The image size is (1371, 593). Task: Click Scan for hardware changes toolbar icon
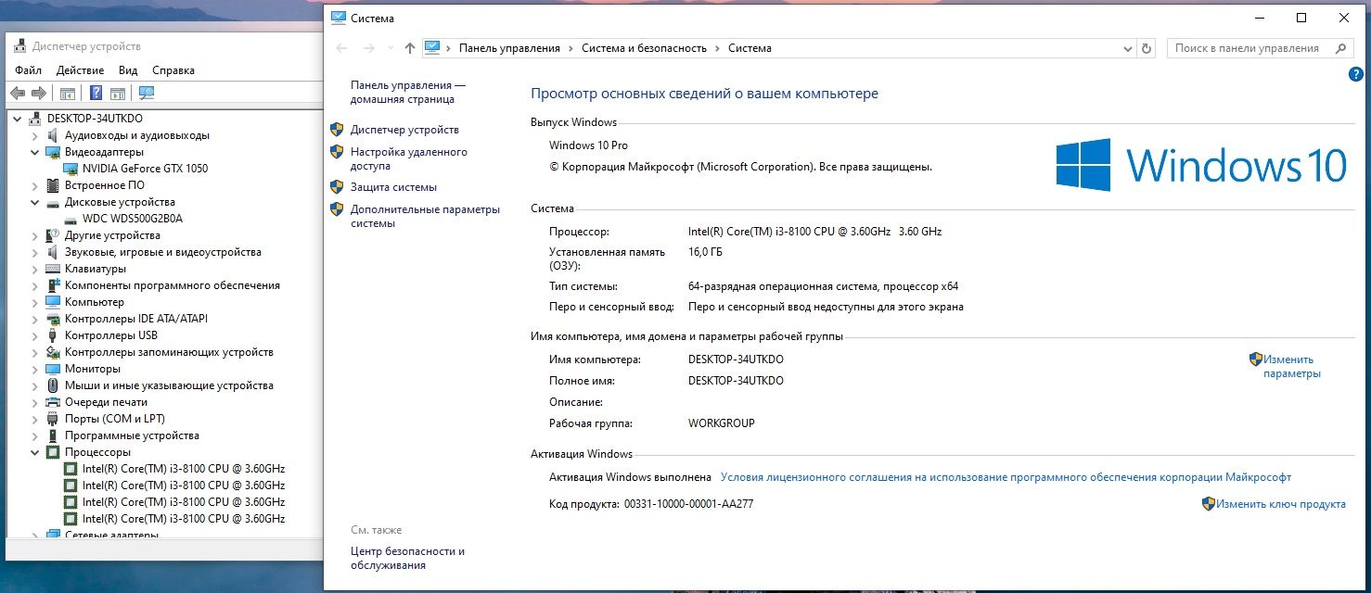point(146,93)
